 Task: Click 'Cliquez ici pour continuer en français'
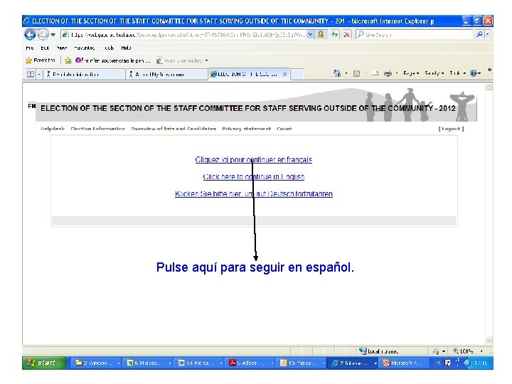(254, 160)
